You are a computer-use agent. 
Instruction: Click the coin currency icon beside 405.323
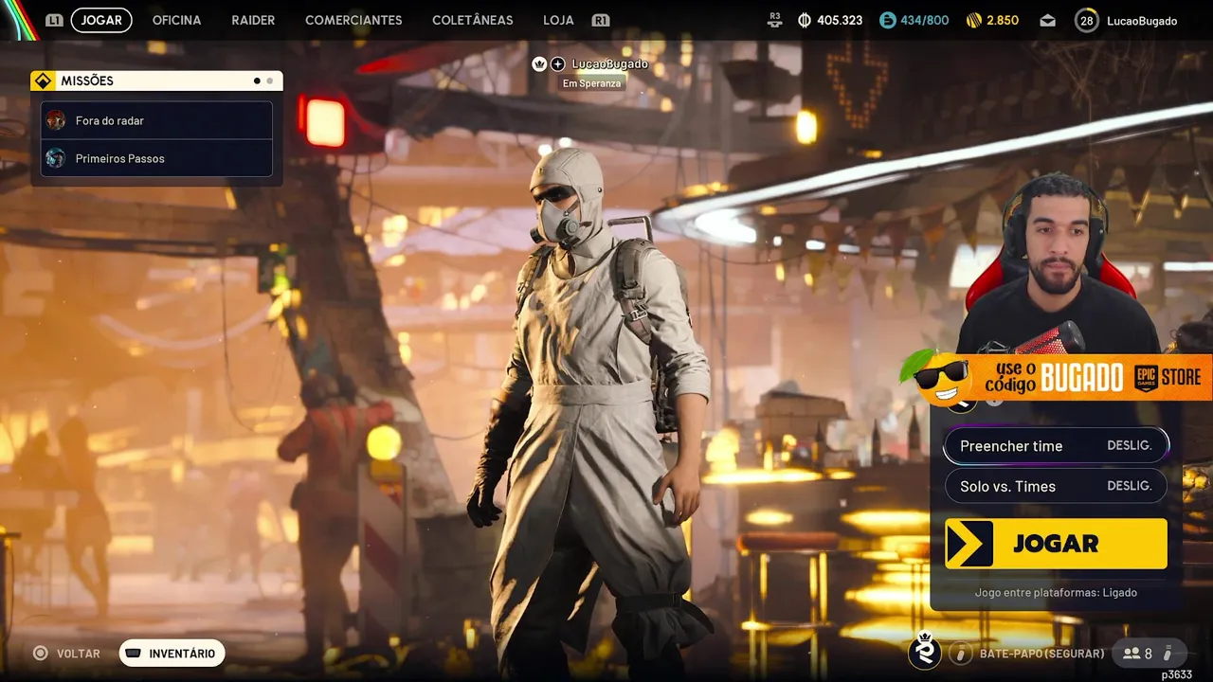coord(805,20)
